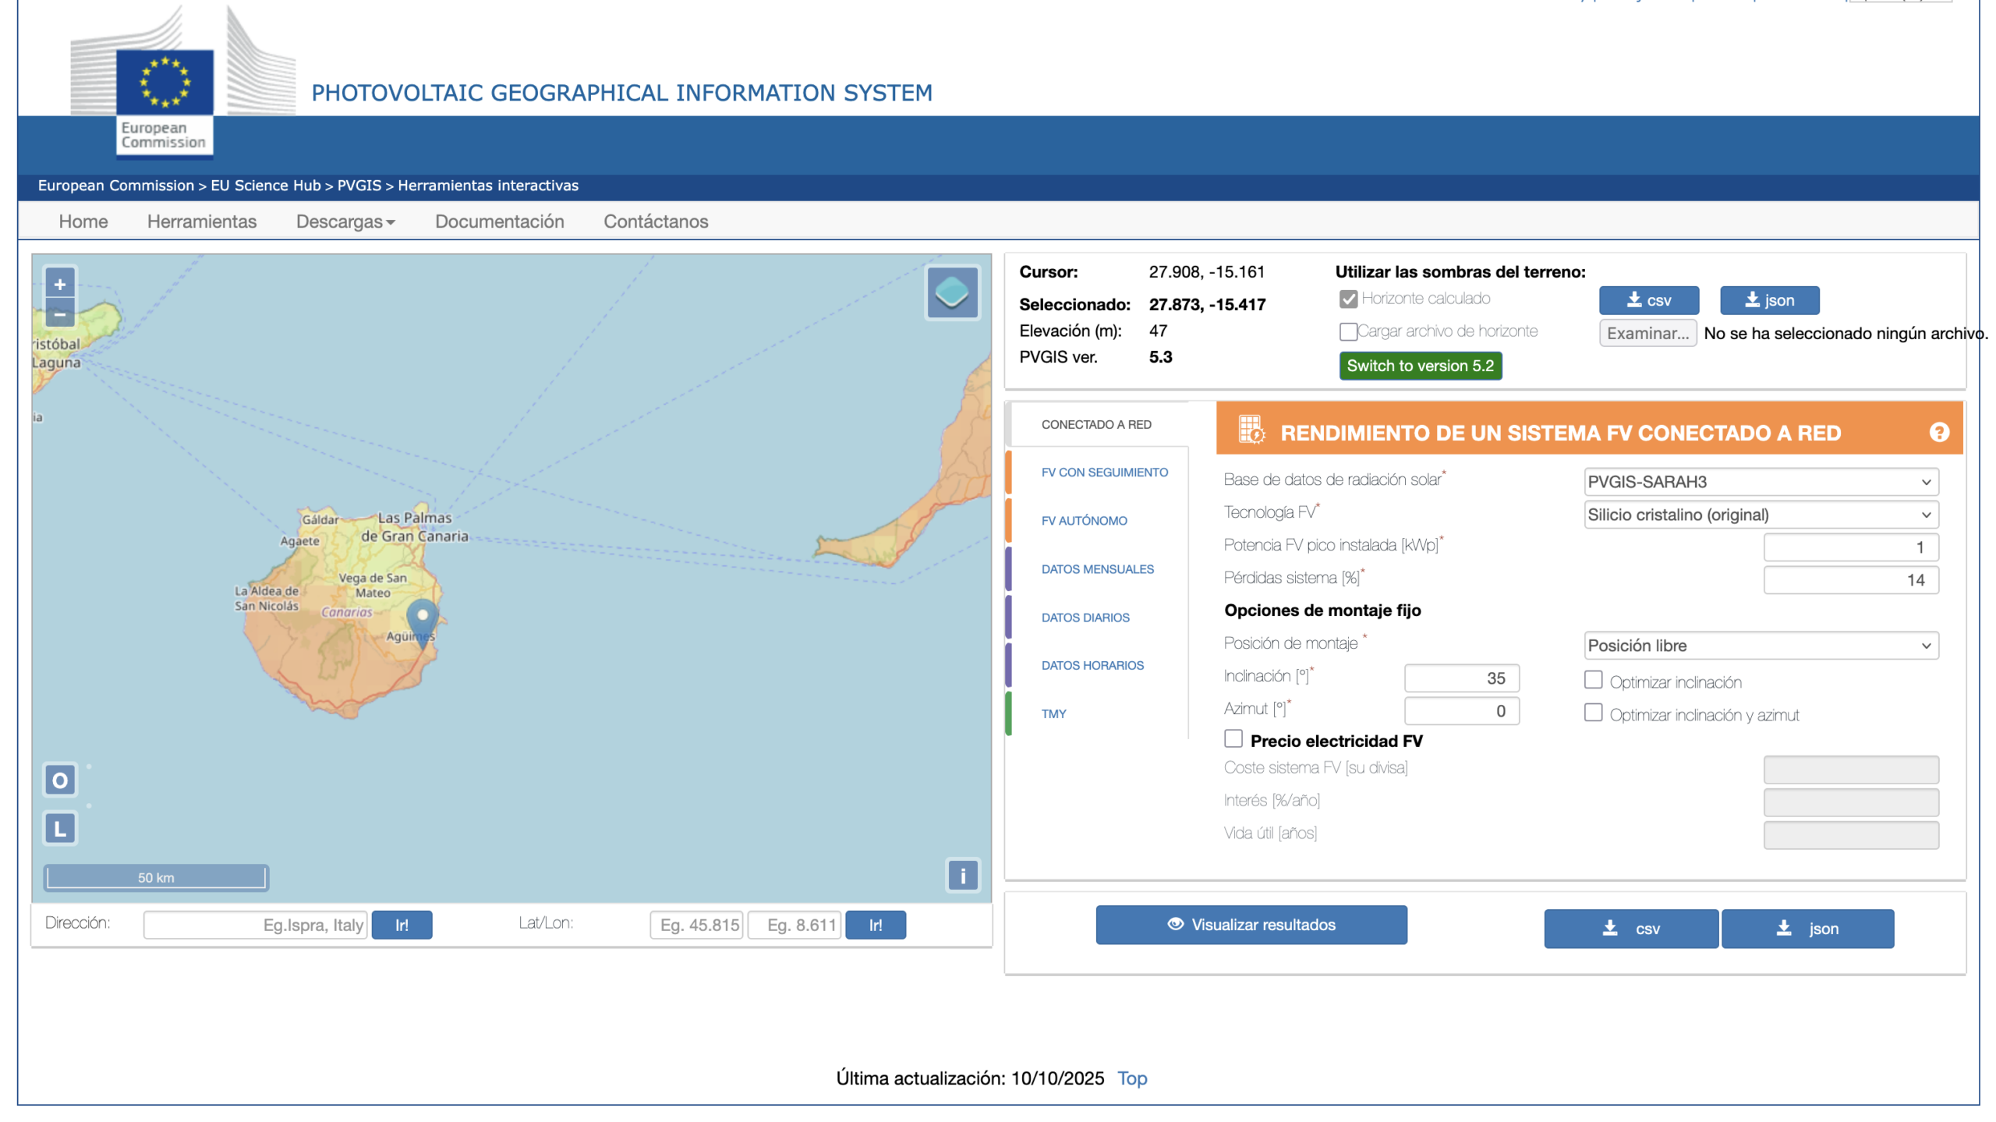Click Switch to version 5.2 button
This screenshot has height=1122, width=1996.
coord(1420,366)
